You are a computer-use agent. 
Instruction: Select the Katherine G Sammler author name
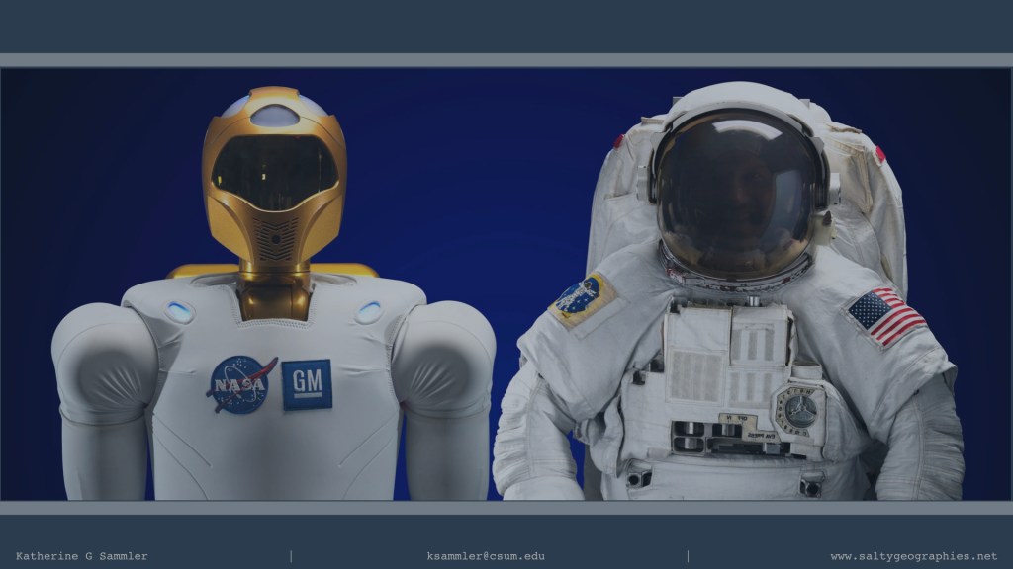[x=82, y=556]
